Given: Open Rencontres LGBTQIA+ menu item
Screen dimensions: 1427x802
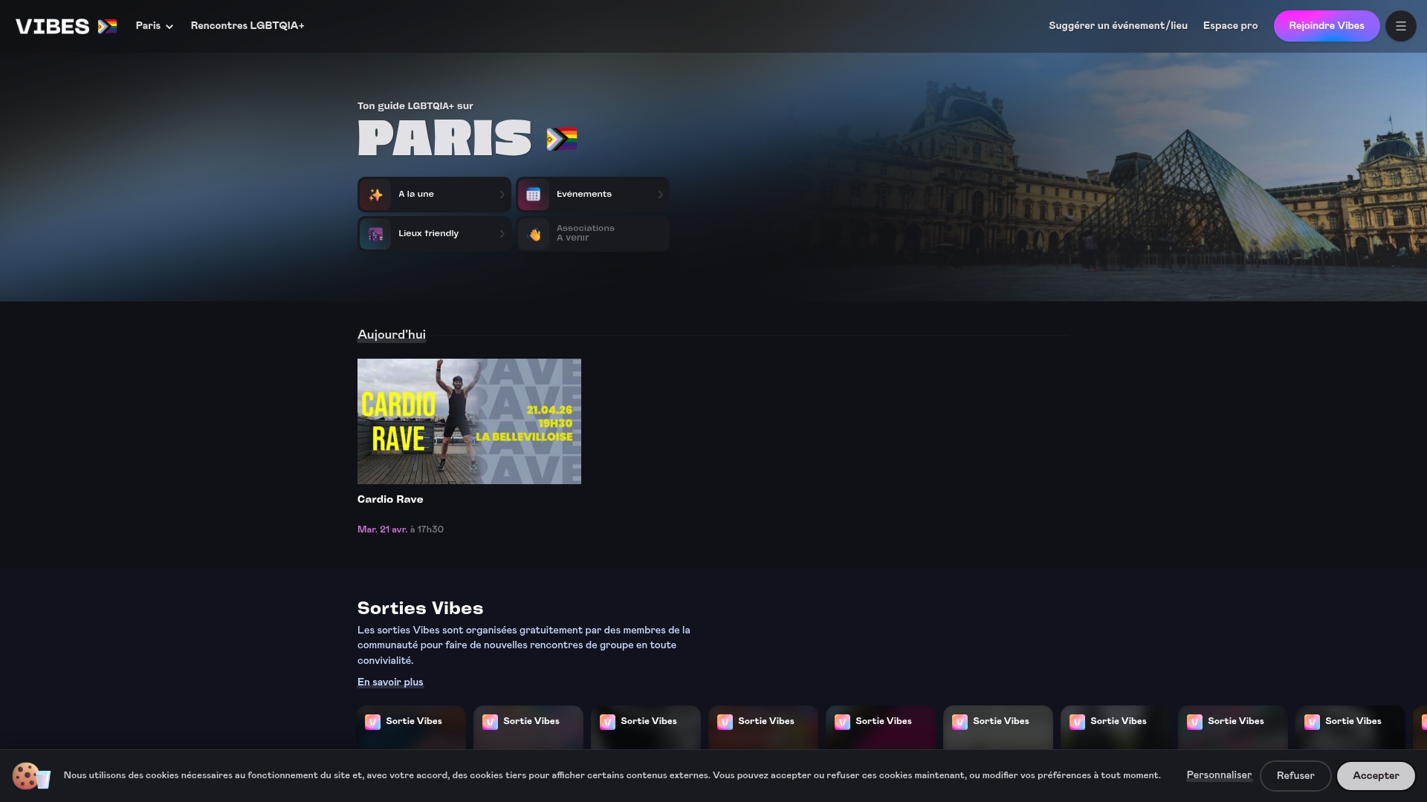Looking at the screenshot, I should coord(247,26).
